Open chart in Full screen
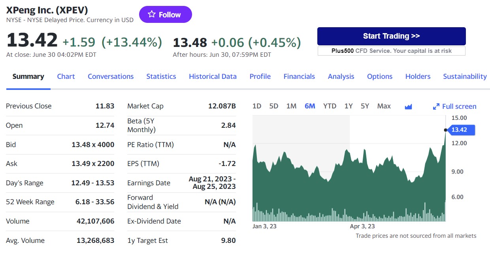This screenshot has width=490, height=263. [x=455, y=106]
